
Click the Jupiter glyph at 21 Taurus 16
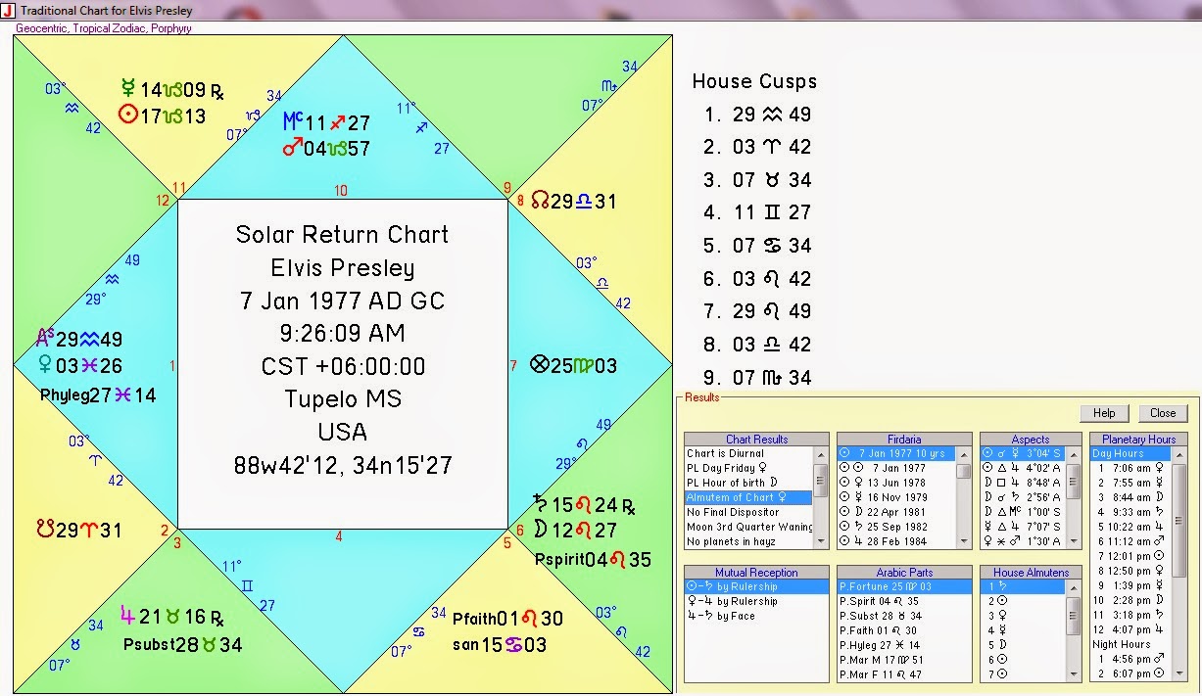pyautogui.click(x=127, y=618)
